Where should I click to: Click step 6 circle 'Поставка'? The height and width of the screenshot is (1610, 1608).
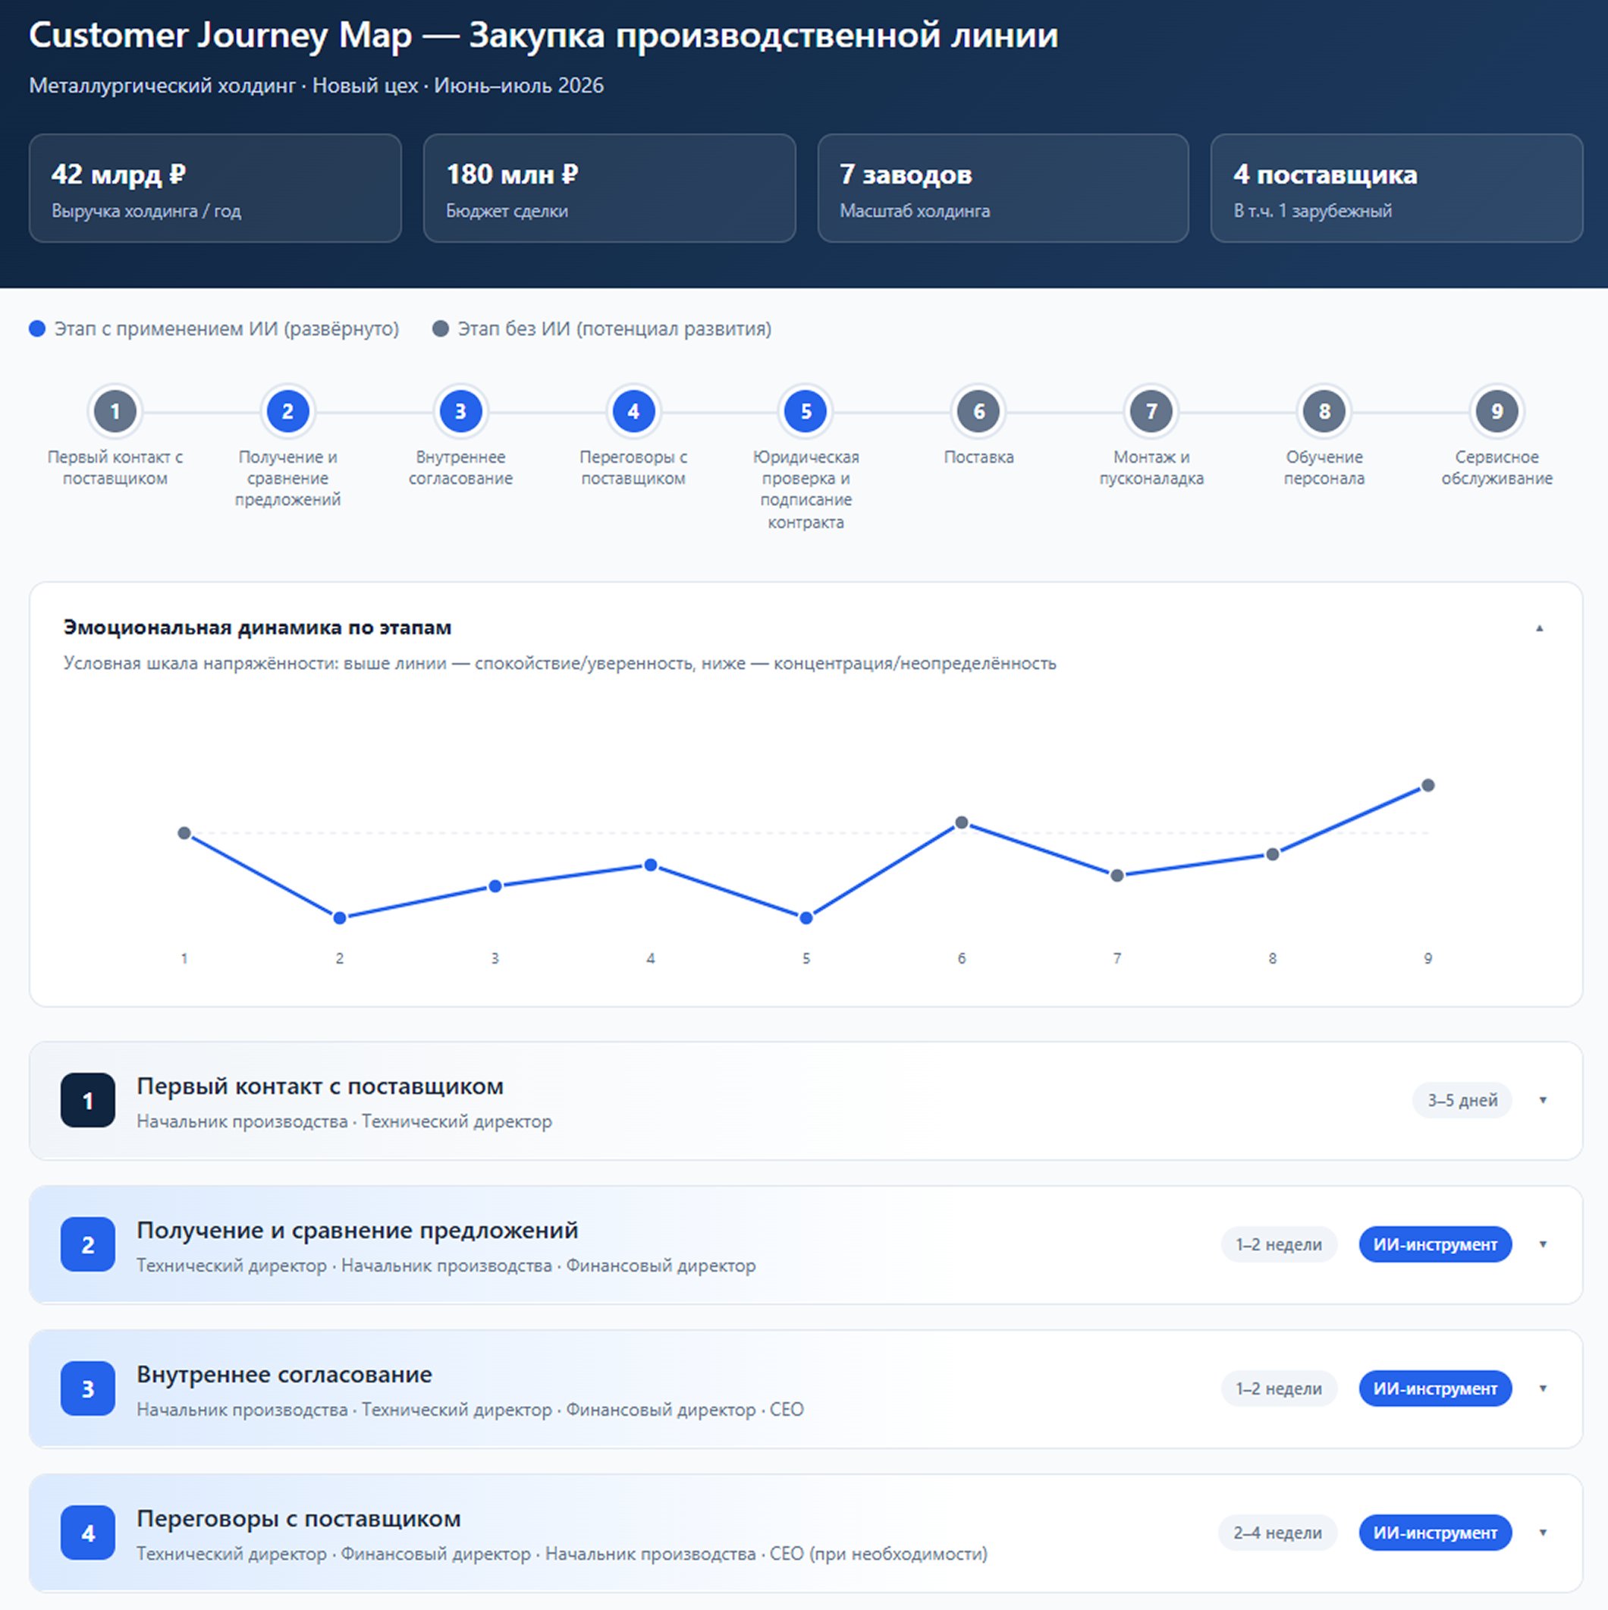(x=979, y=410)
